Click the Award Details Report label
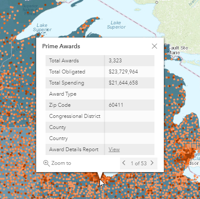Image resolution: width=200 pixels, height=199 pixels. point(74,149)
